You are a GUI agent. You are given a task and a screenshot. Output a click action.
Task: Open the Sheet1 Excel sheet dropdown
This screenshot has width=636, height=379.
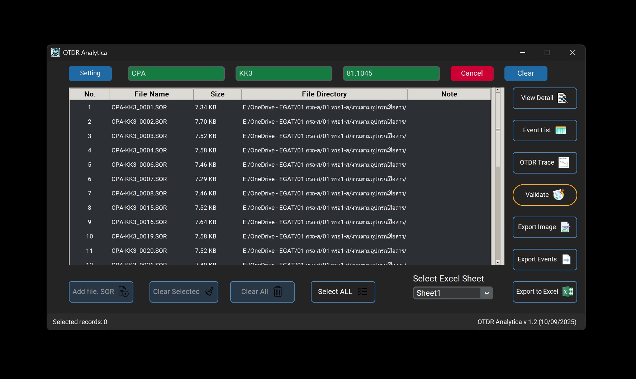pyautogui.click(x=487, y=293)
